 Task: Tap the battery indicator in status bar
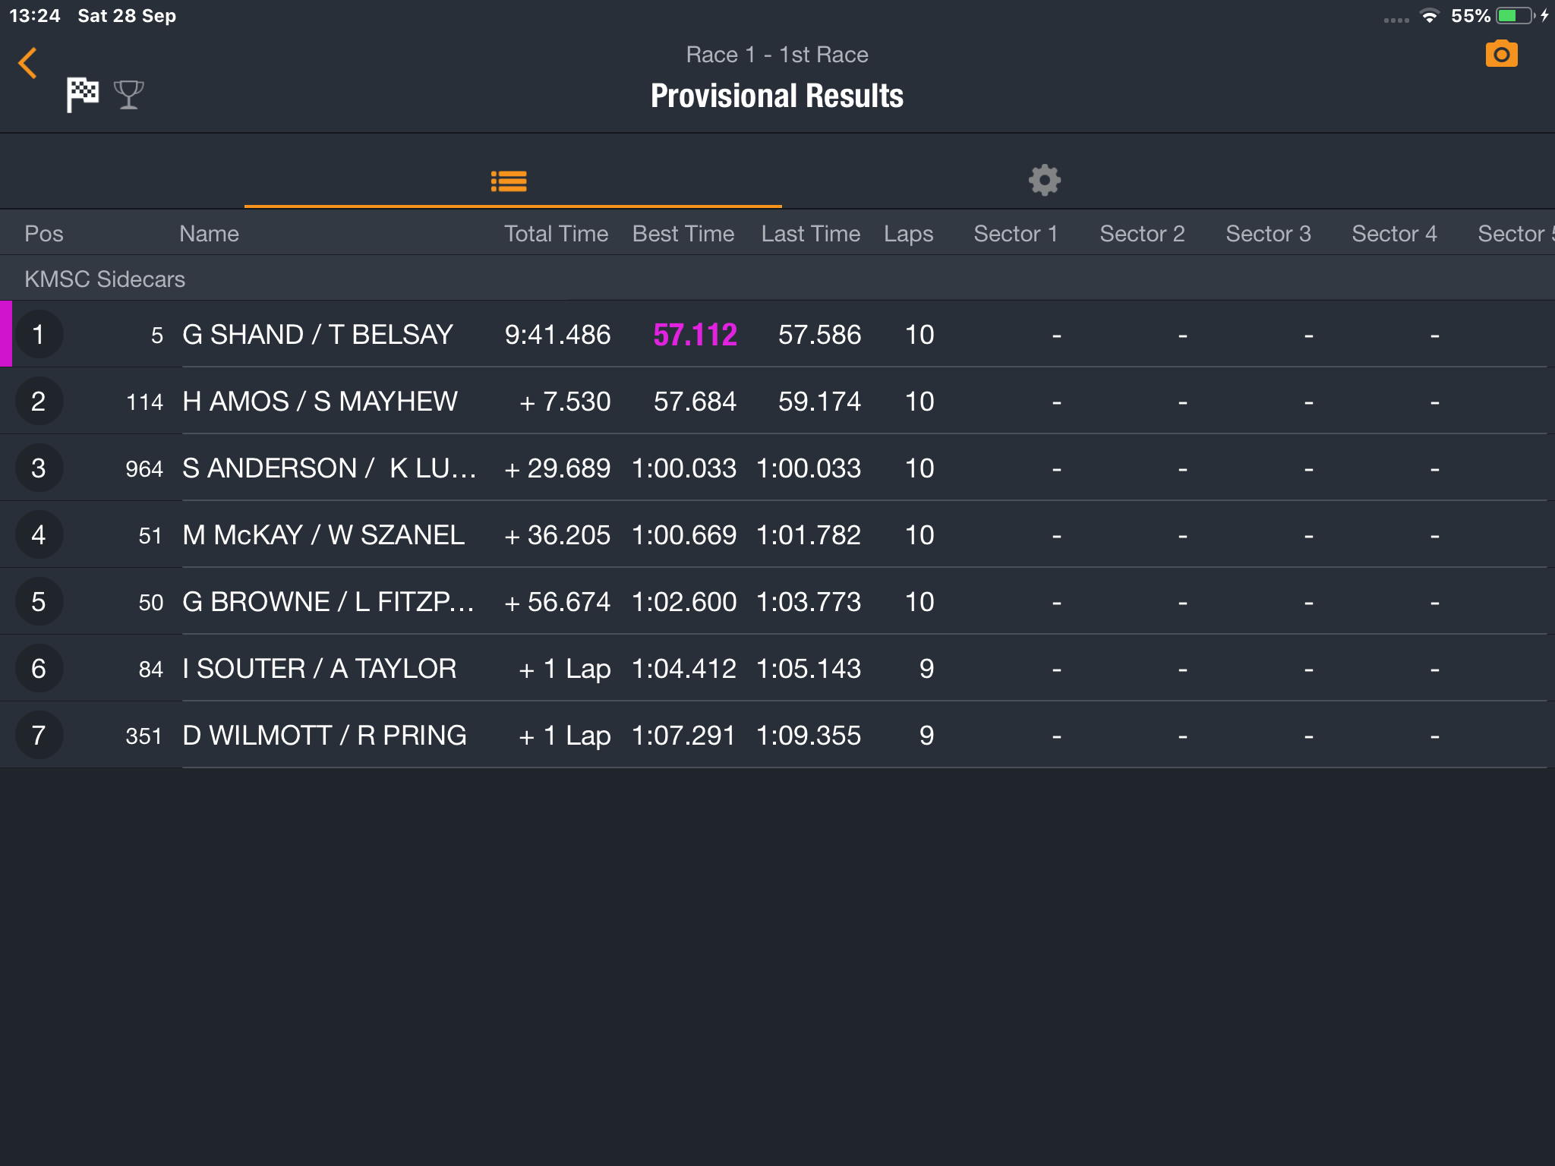1515,15
